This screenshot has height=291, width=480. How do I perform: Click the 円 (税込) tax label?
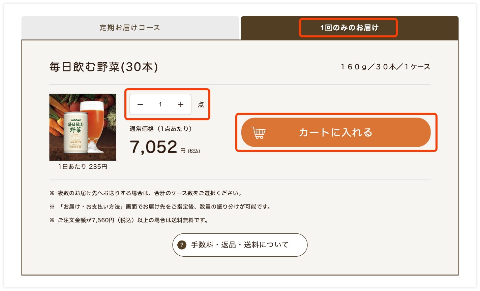pyautogui.click(x=190, y=151)
